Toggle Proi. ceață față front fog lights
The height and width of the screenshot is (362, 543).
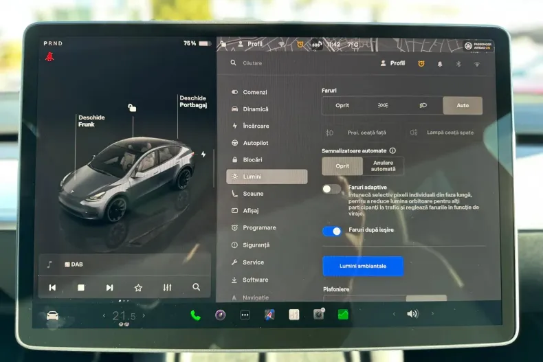pos(361,133)
